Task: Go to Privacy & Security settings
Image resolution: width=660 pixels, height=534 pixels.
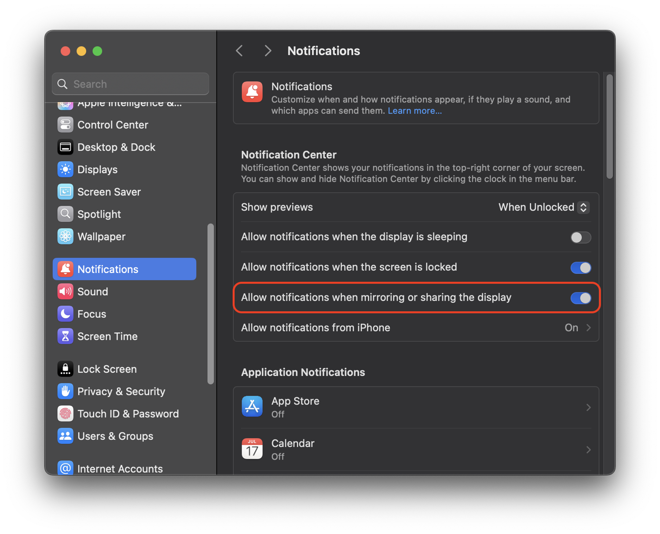Action: (x=121, y=391)
